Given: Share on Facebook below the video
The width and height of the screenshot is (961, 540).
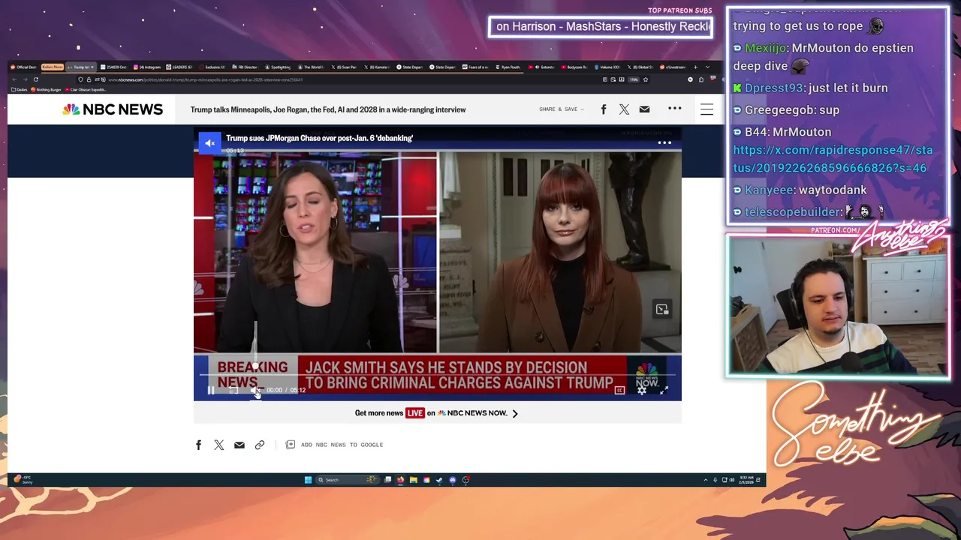Looking at the screenshot, I should 199,445.
